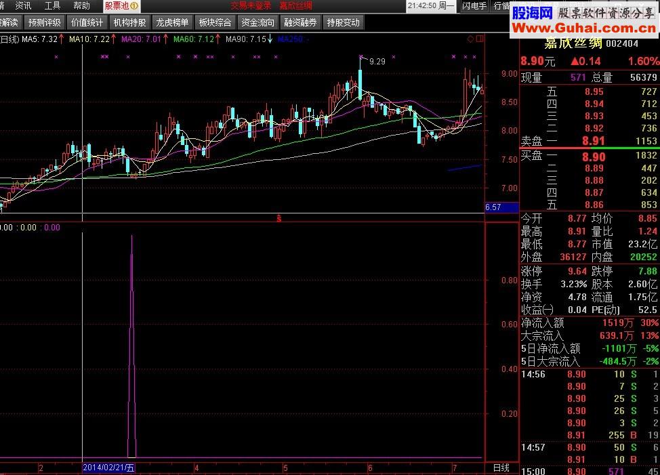This screenshot has height=475, width=660.
Task: Click the 14:56 trade tick row
Action: point(590,374)
